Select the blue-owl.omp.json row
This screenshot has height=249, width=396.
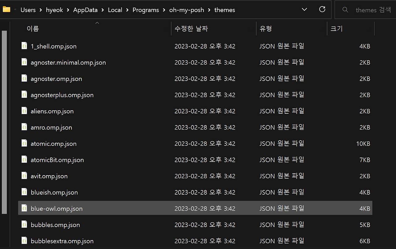coord(124,208)
